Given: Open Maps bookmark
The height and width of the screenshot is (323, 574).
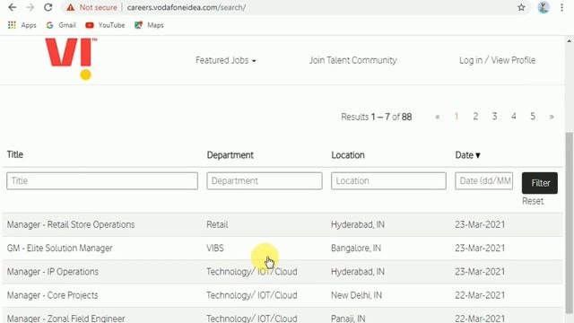Looking at the screenshot, I should (x=149, y=25).
